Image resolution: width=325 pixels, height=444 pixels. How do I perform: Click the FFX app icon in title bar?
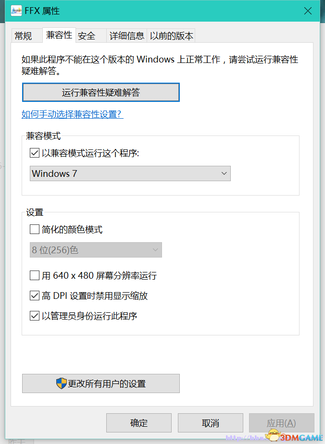(x=16, y=11)
